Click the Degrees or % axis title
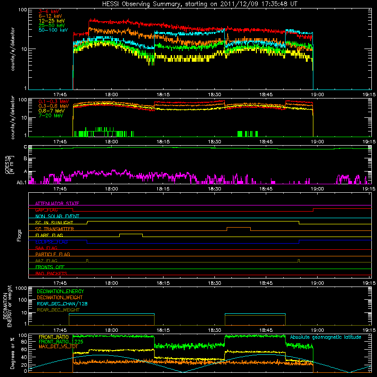Image resolution: width=377 pixels, height=377 pixels. [12, 353]
